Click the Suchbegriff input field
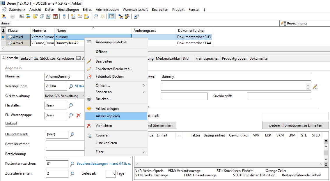Image resolution: width=330 pixels, height=181 pixels. [x=279, y=96]
